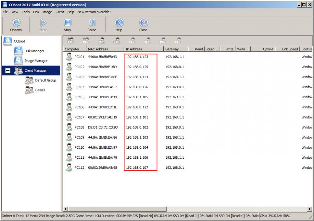The height and width of the screenshot is (221, 314).
Task: Pause the CCBoot service
Action: 92,23
